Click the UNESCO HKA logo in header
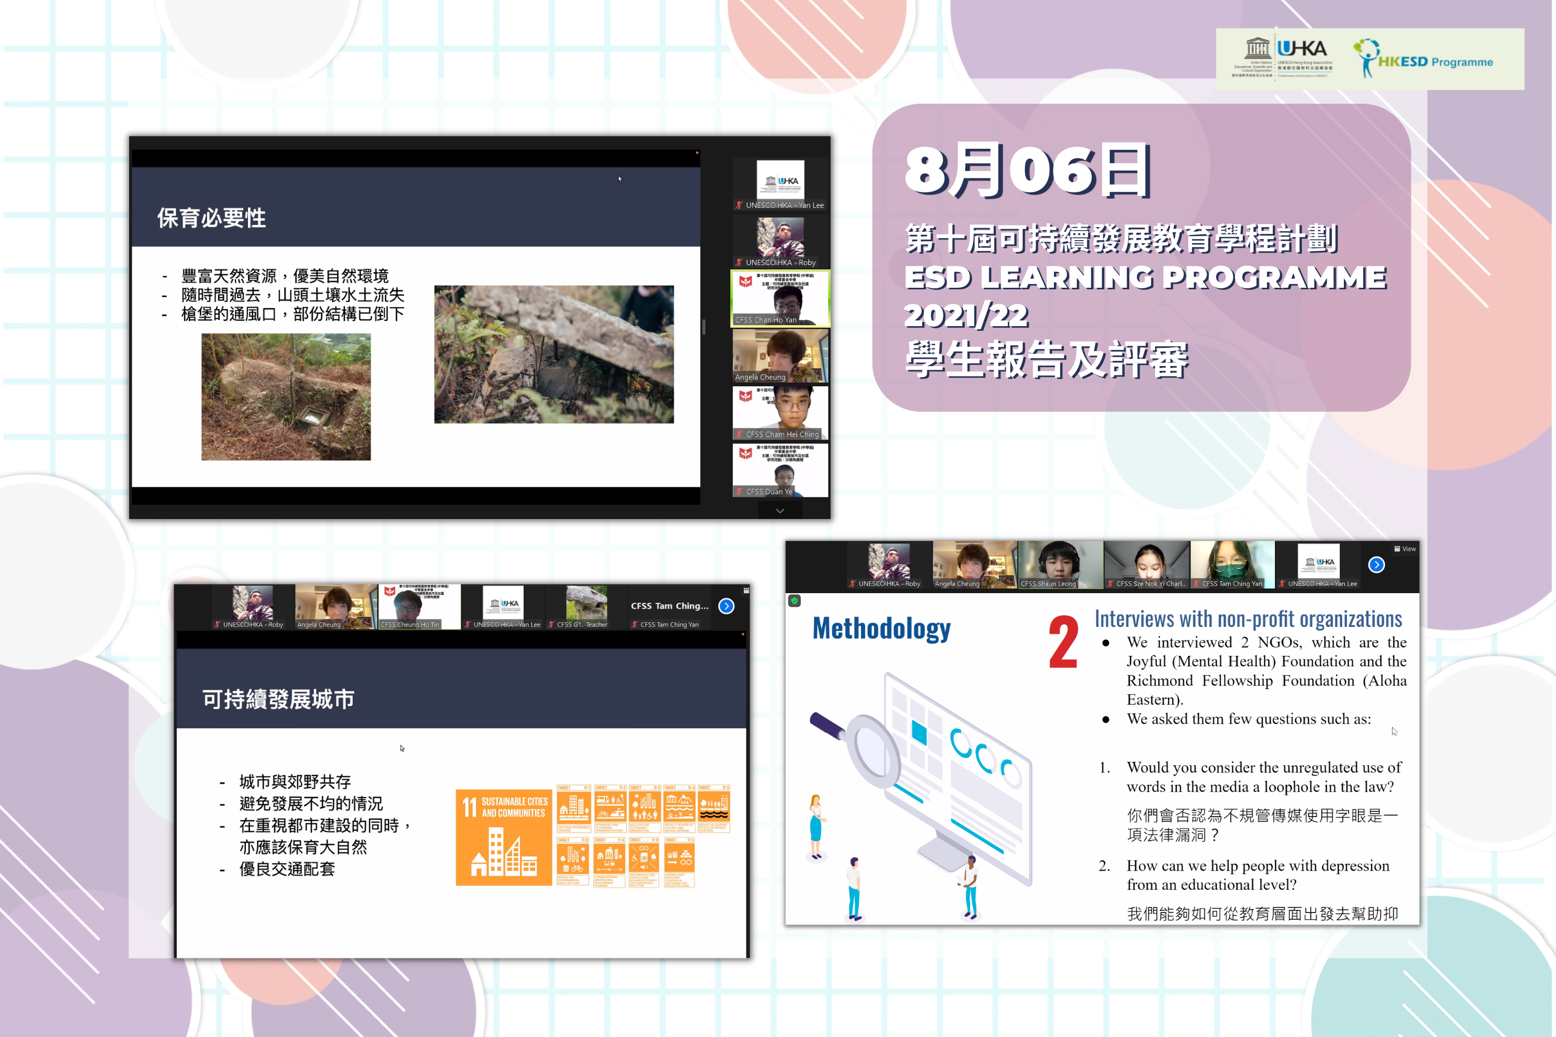 click(x=1282, y=59)
